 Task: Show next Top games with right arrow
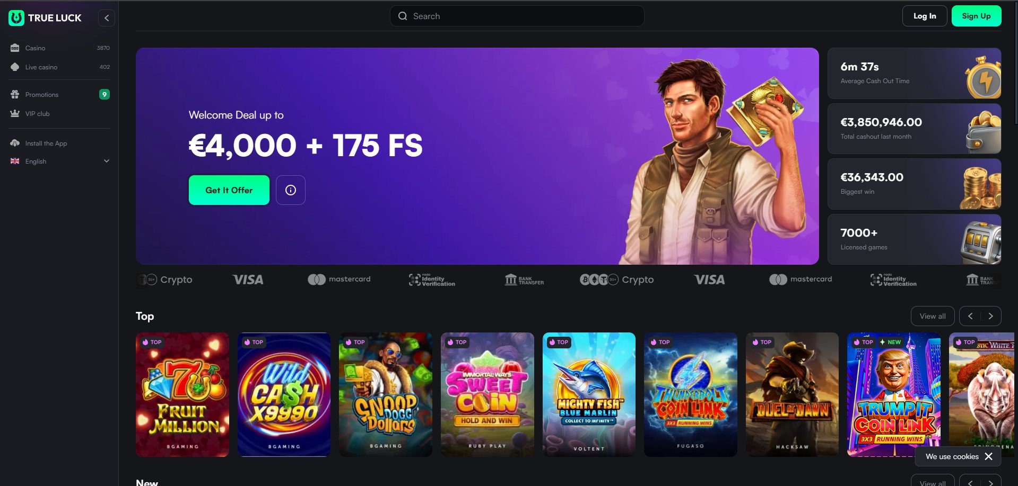990,316
